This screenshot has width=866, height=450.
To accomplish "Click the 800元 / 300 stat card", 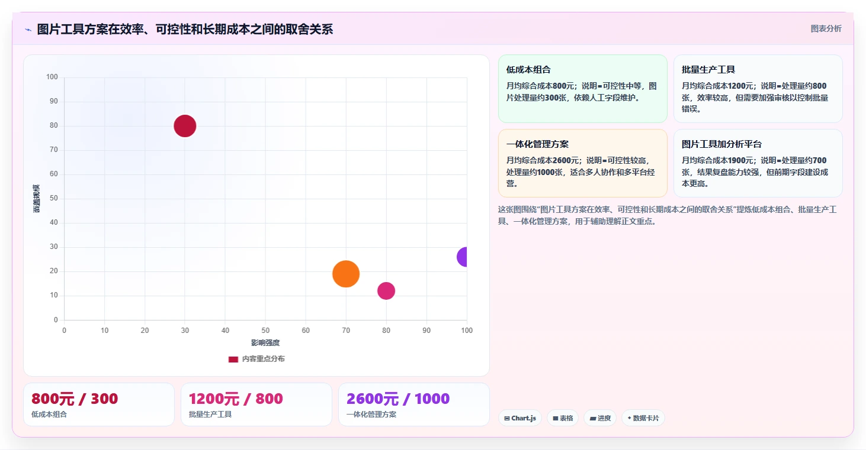I will [99, 404].
